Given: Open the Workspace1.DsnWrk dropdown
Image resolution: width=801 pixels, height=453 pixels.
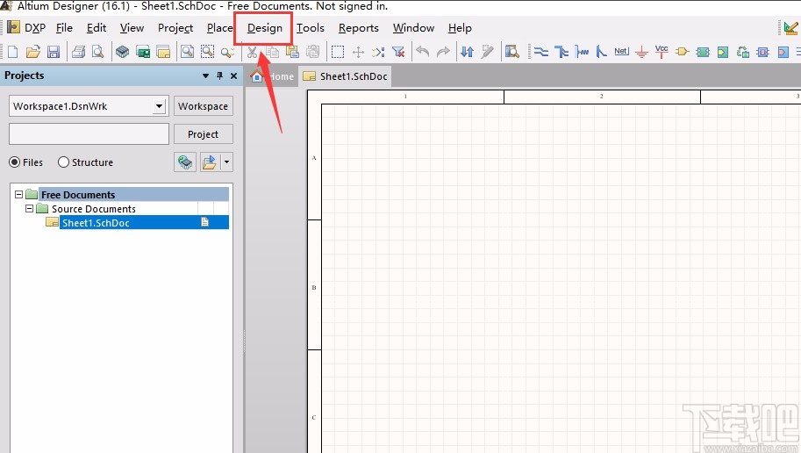Looking at the screenshot, I should pos(159,106).
